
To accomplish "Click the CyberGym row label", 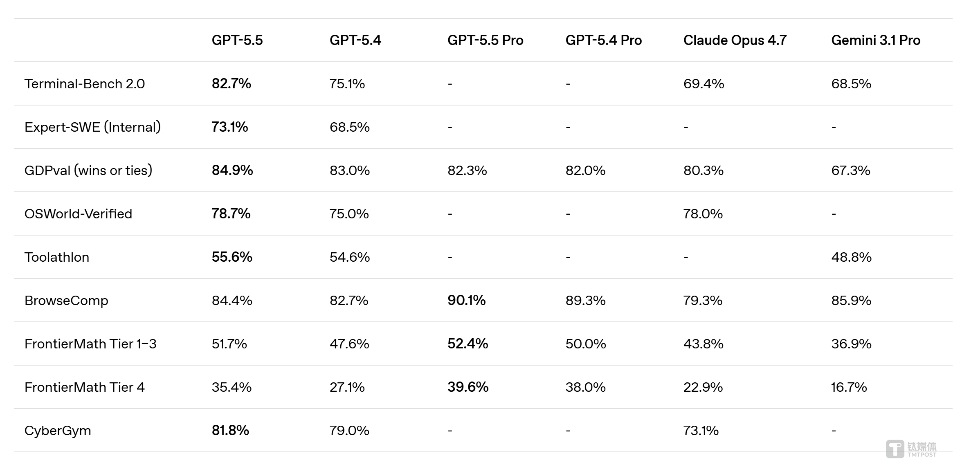I will [58, 431].
